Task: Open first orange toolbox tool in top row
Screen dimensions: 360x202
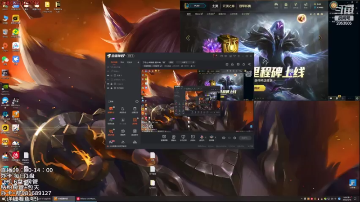Action: click(x=111, y=110)
